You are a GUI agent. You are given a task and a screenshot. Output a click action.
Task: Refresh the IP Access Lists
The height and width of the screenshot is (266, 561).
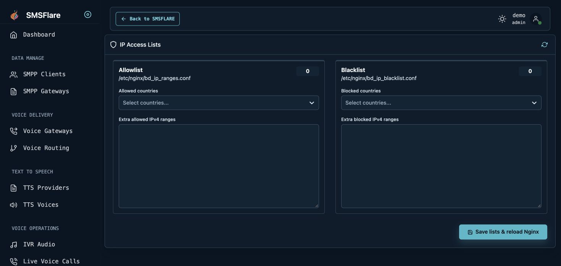click(x=545, y=45)
